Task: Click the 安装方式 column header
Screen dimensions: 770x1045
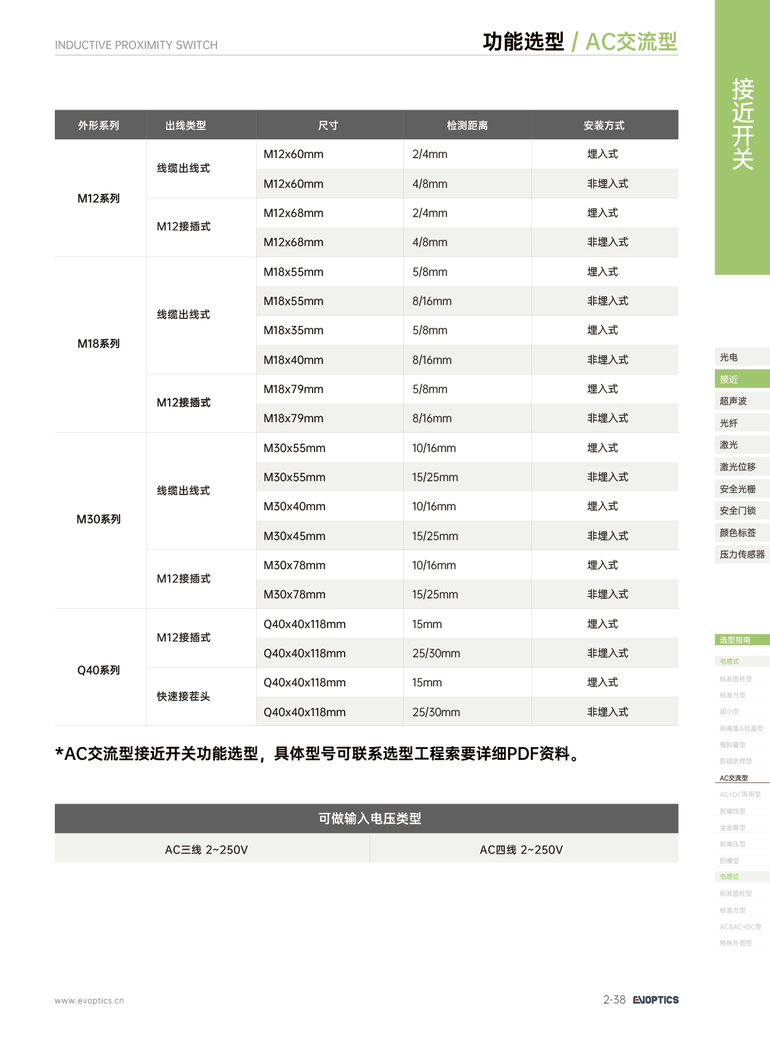Action: [x=604, y=125]
